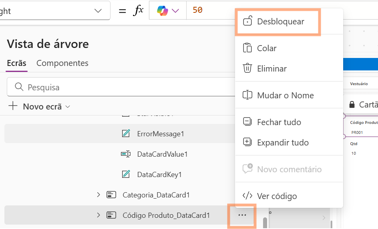378x229 pixels.
Task: Click the Copilot icon in formula bar
Action: (162, 11)
